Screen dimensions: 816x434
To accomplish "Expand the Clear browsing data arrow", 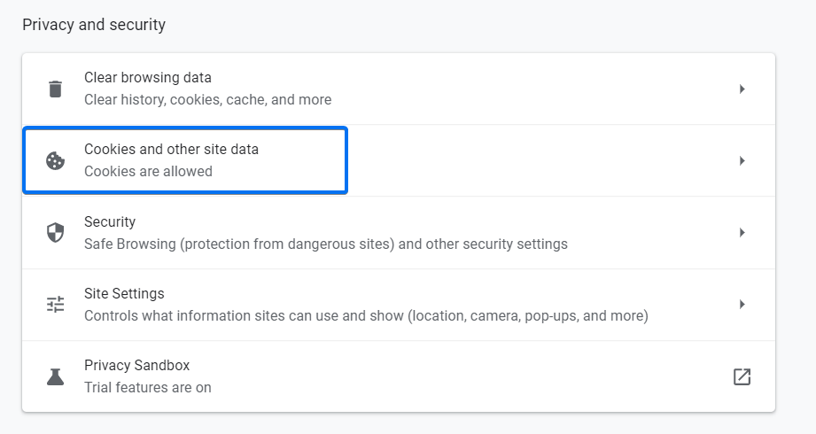I will tap(742, 89).
